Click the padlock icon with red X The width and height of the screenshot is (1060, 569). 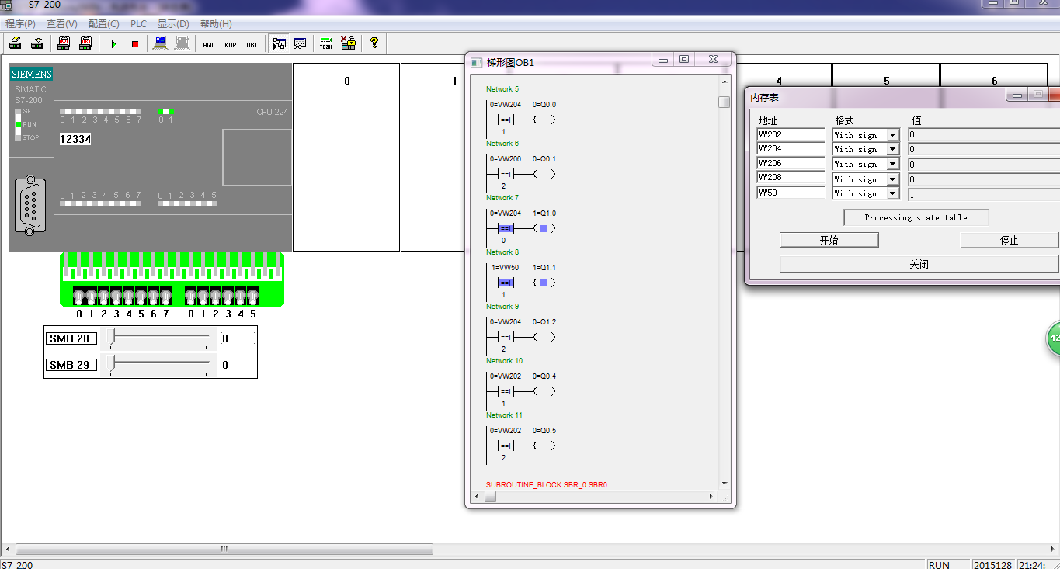348,43
